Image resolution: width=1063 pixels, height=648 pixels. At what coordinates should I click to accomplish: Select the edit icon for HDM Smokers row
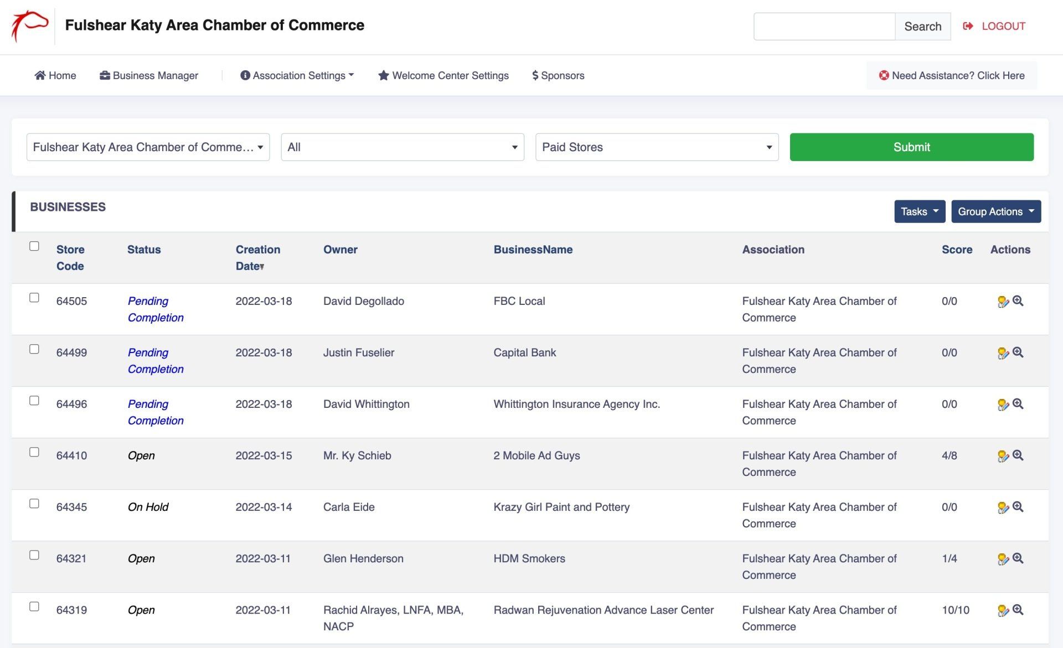1003,559
